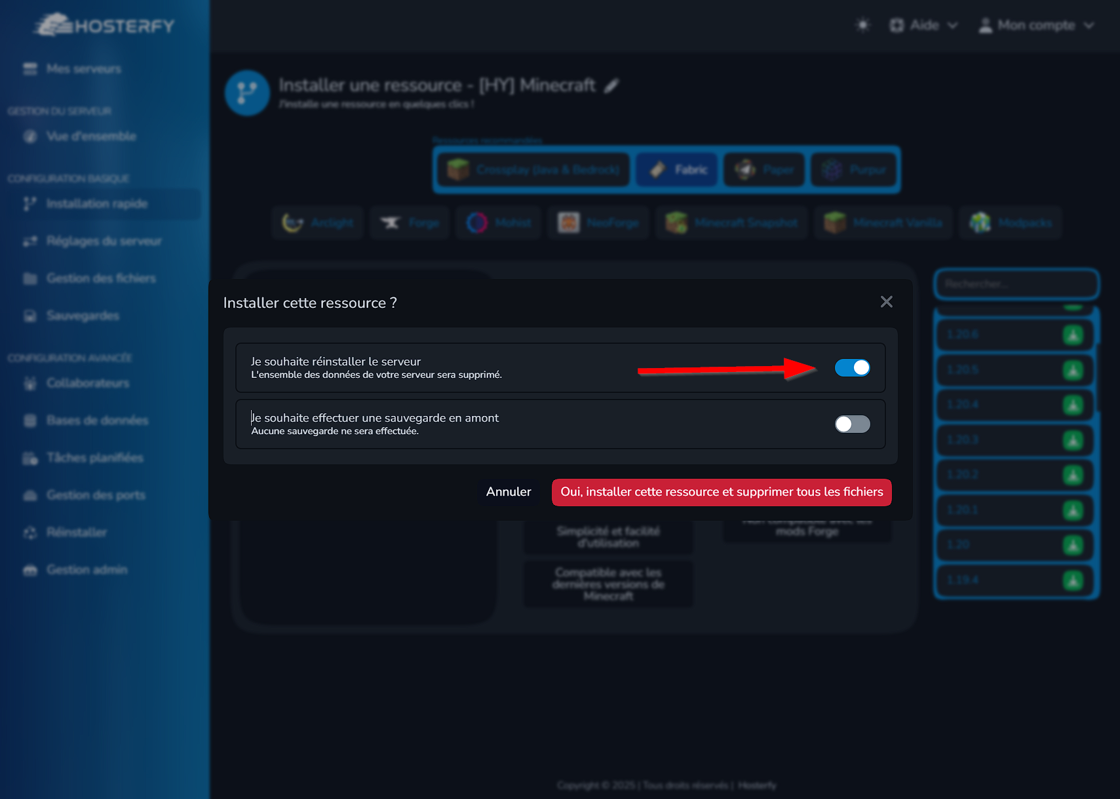
Task: Click the round branch icon beside page title
Action: click(x=247, y=93)
